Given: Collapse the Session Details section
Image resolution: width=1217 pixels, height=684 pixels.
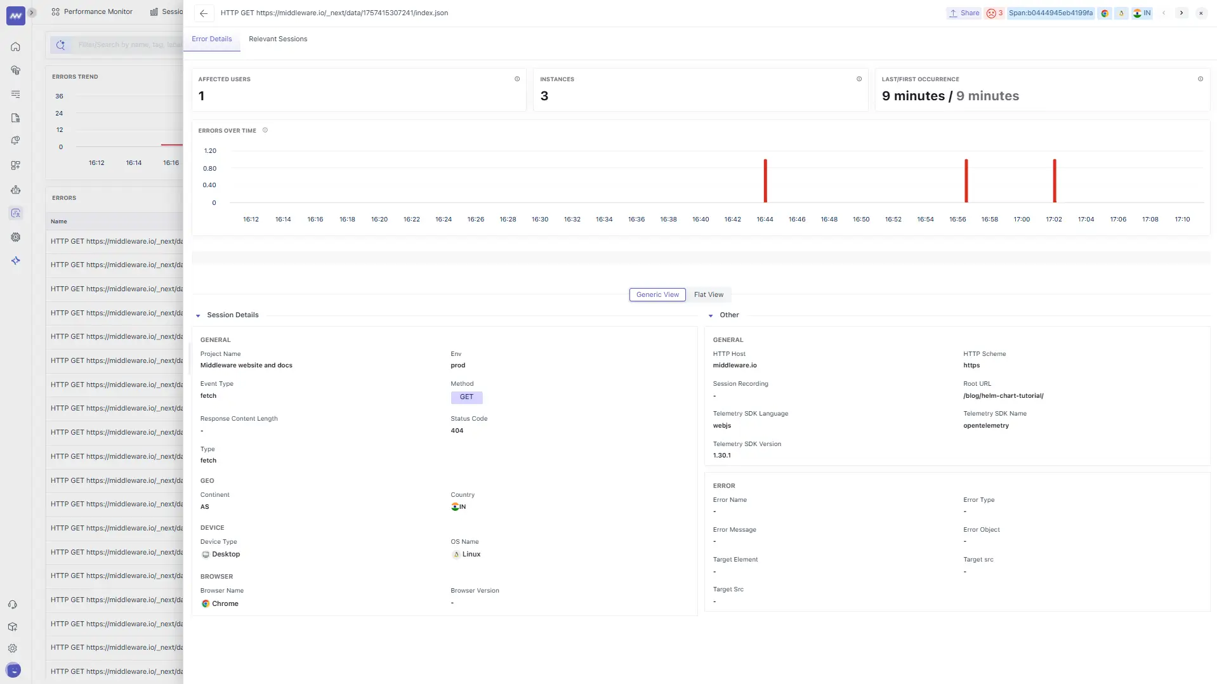Looking at the screenshot, I should click(x=197, y=315).
